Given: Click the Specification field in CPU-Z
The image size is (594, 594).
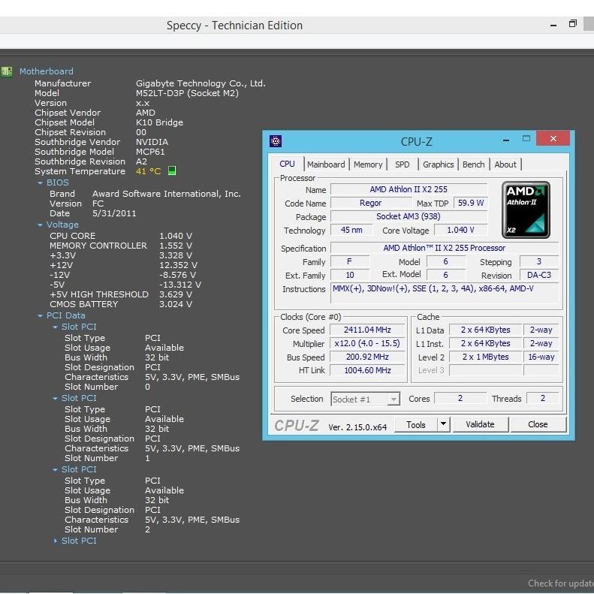Looking at the screenshot, I should click(445, 248).
